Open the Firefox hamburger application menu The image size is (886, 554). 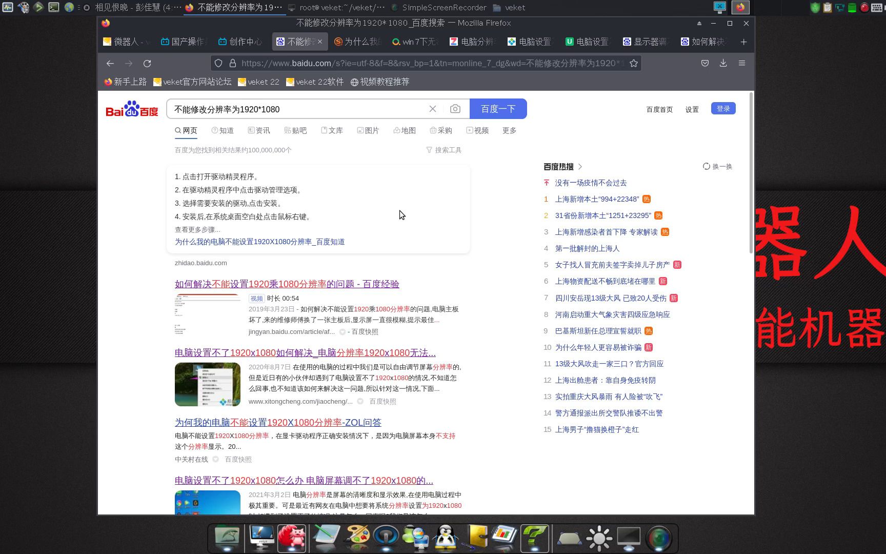pyautogui.click(x=742, y=63)
